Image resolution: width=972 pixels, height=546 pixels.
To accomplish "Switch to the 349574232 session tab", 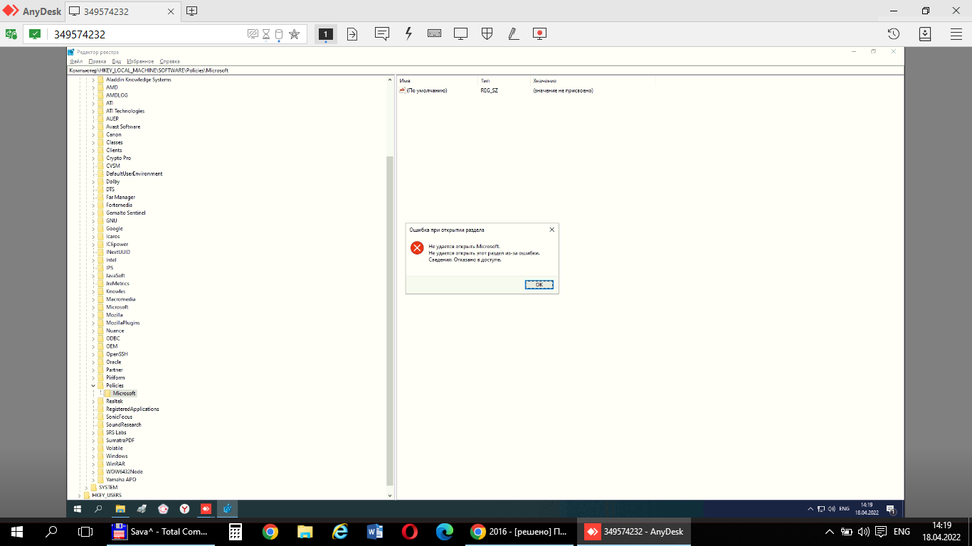I will pos(122,11).
